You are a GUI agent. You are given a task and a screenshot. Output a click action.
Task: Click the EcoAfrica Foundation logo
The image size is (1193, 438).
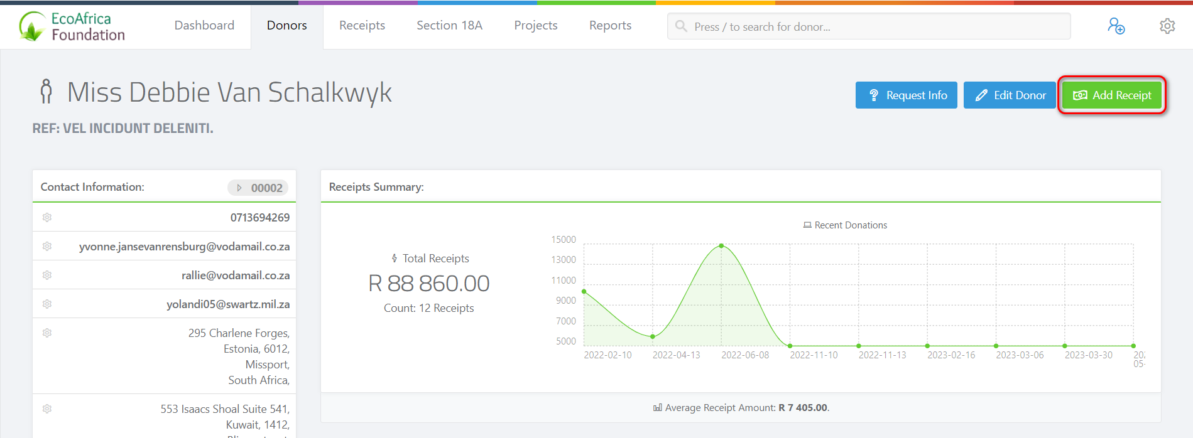(x=72, y=27)
